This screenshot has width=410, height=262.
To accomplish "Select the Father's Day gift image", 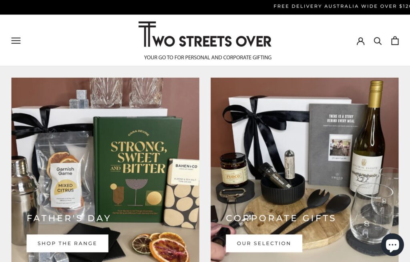I will pyautogui.click(x=105, y=169).
